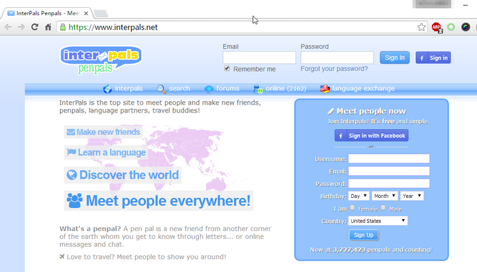
Task: Click Discover the world link
Action: click(123, 175)
